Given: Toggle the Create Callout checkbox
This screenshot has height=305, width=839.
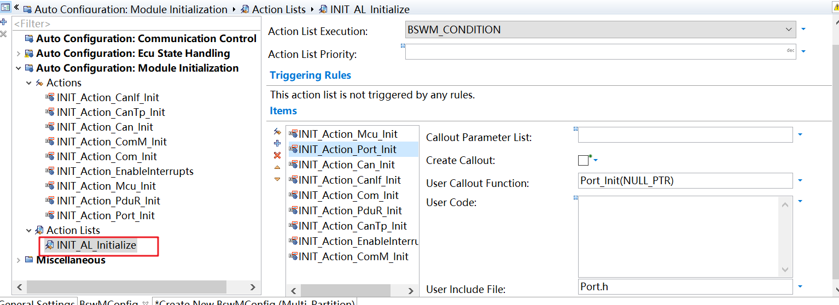Looking at the screenshot, I should click(x=583, y=160).
